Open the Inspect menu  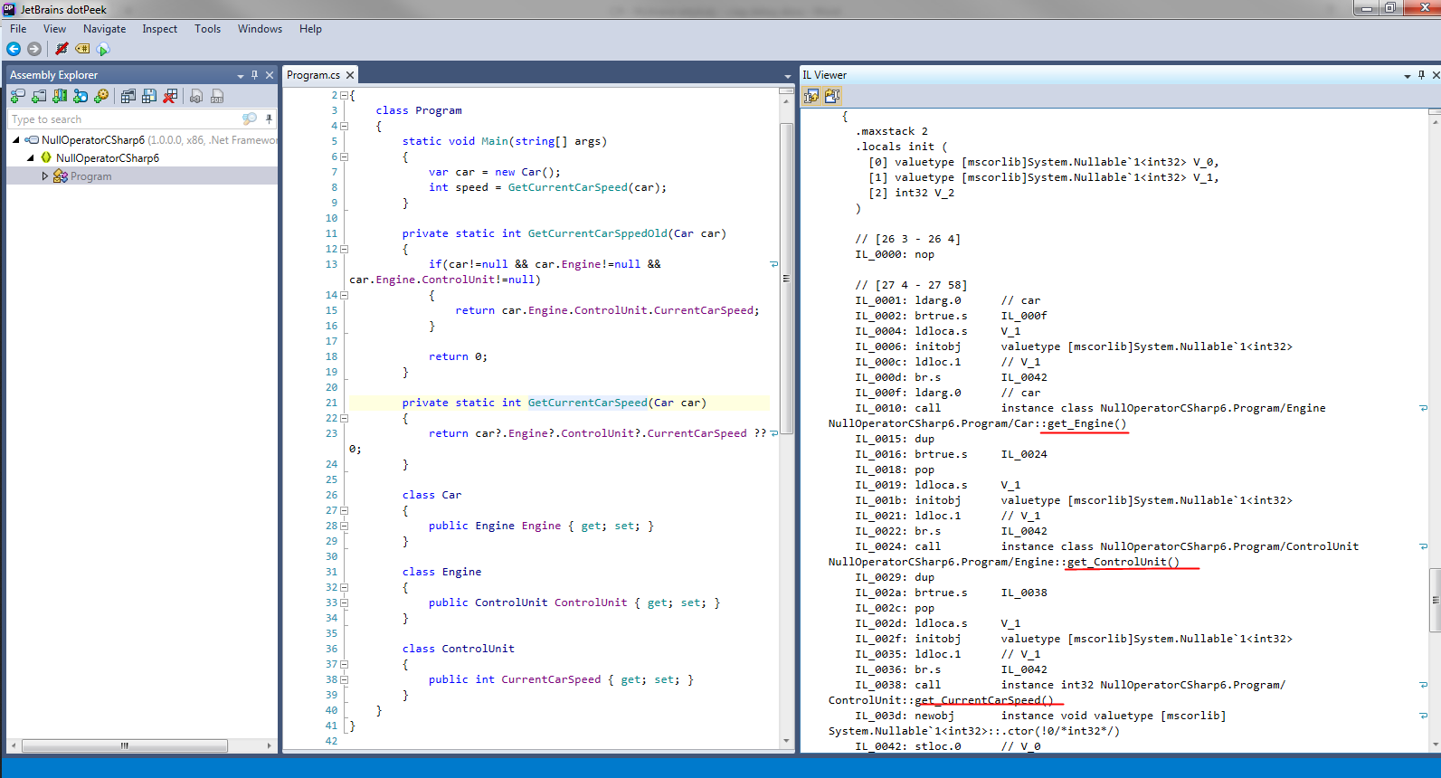point(159,29)
